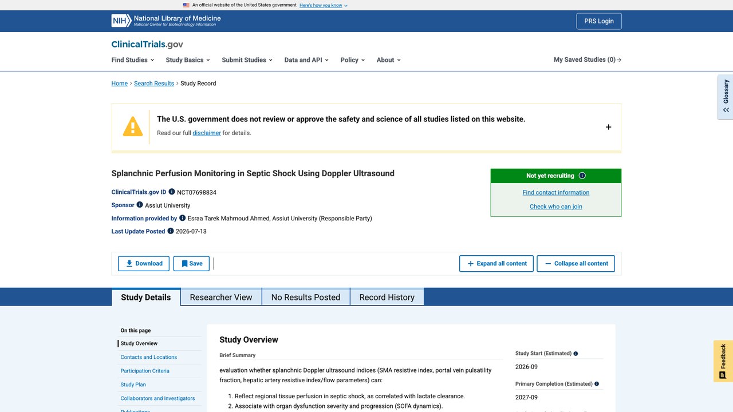Open My Saved Studies (0) link
Viewport: 733px width, 412px height.
(x=588, y=60)
